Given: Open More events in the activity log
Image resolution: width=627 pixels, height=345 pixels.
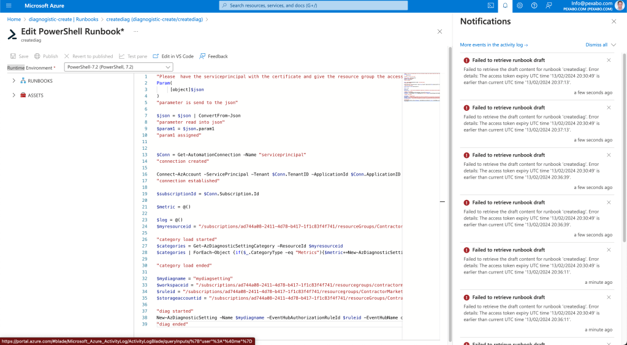Looking at the screenshot, I should coord(494,45).
